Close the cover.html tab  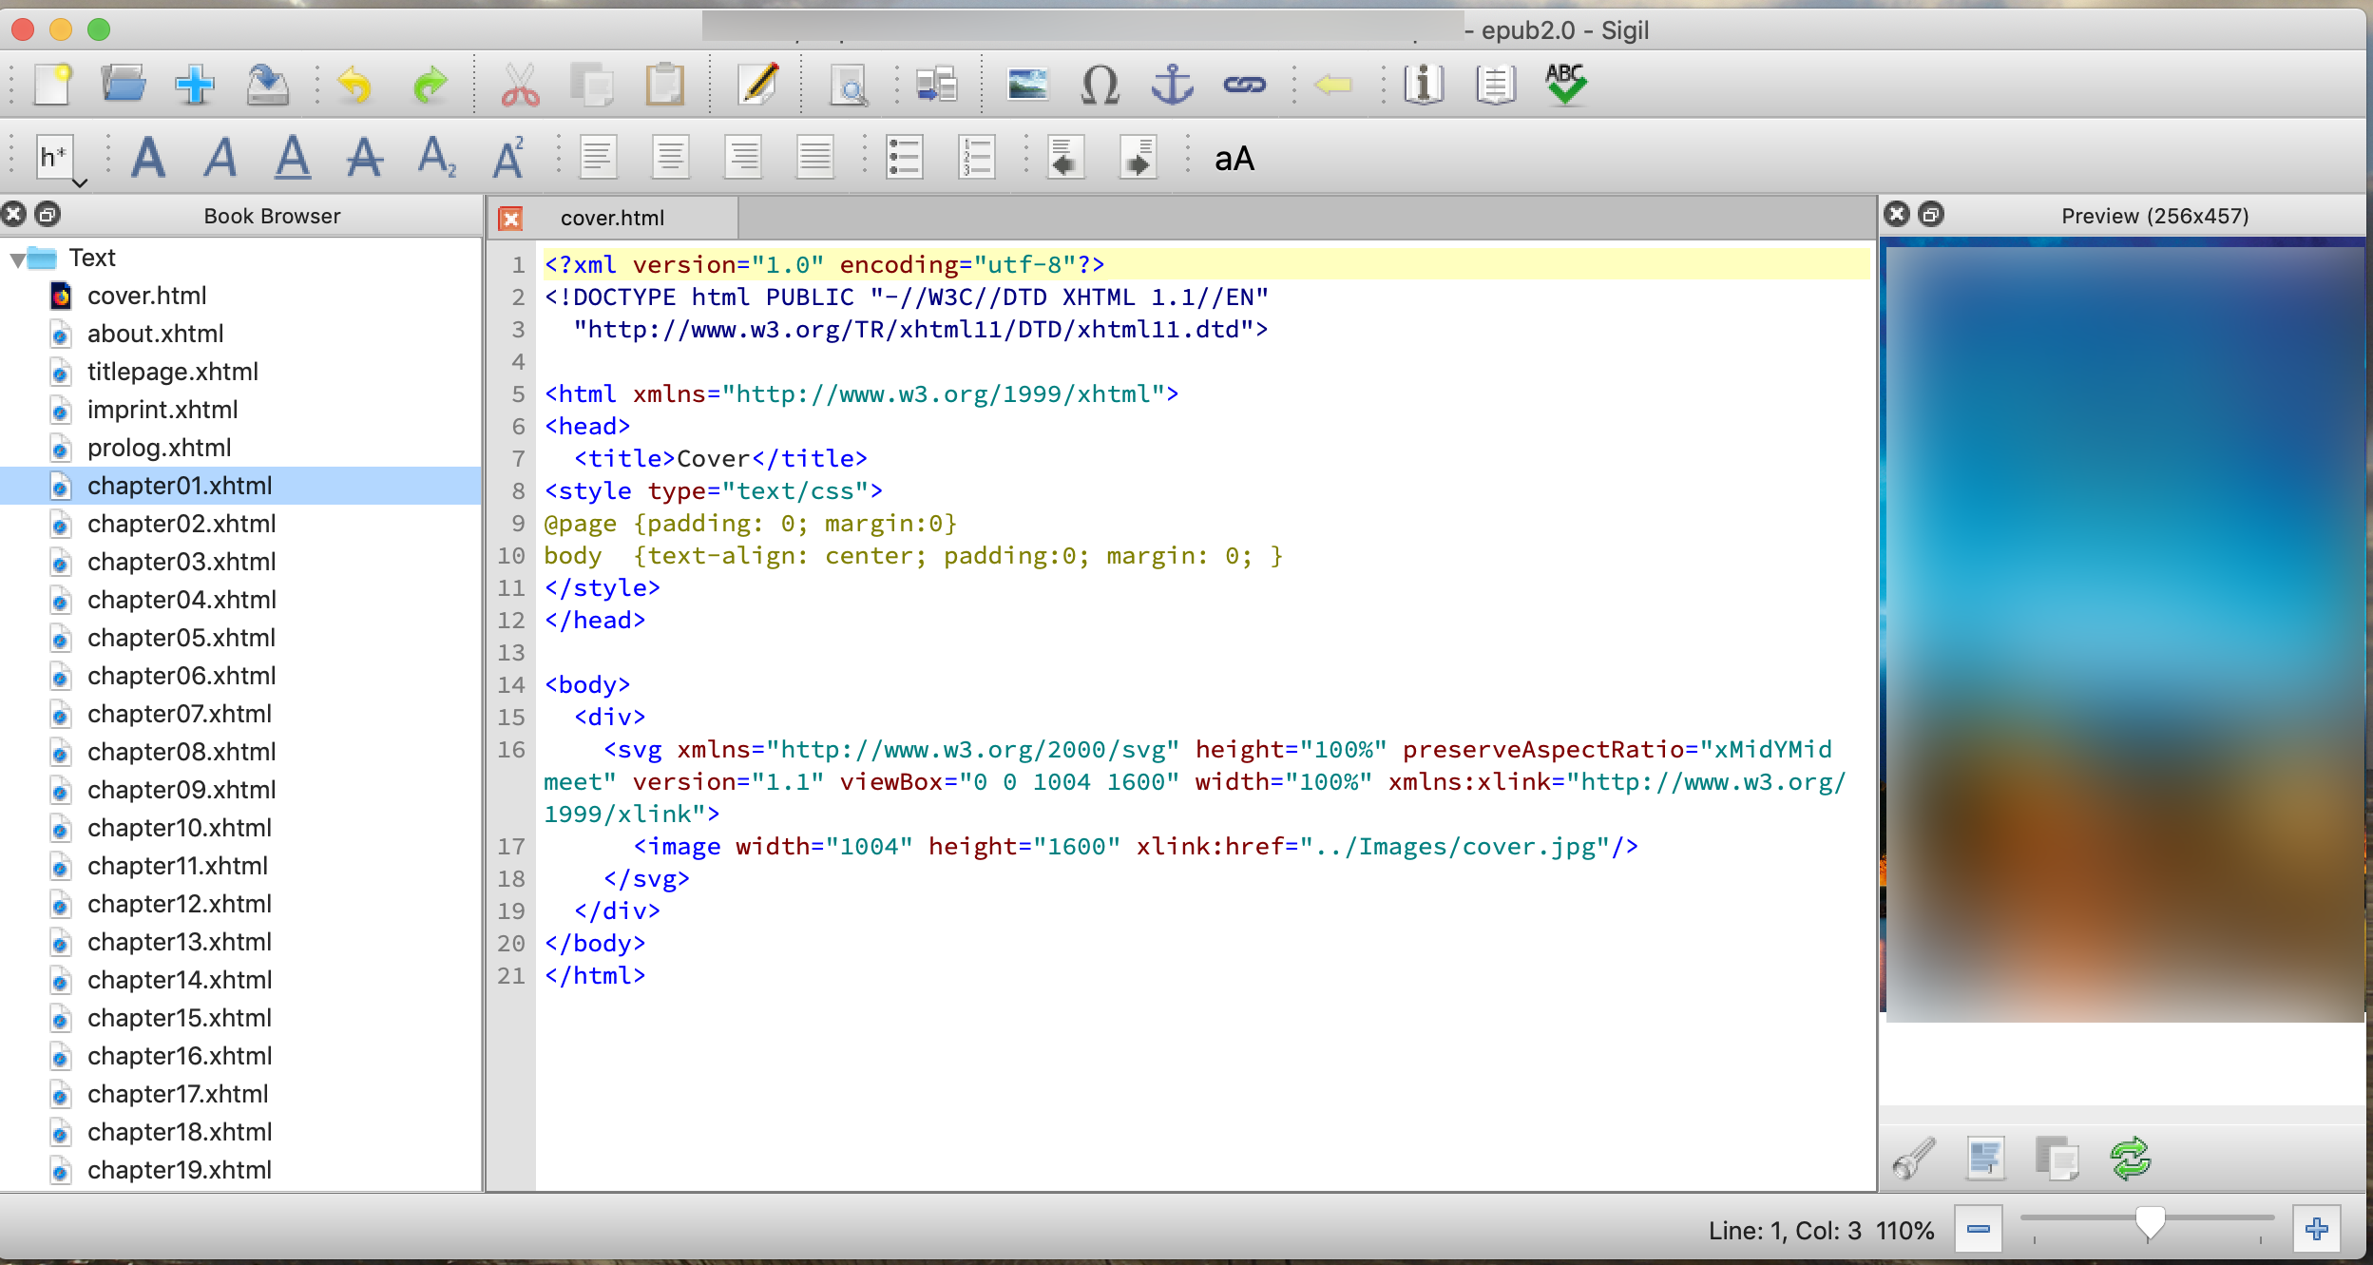click(510, 219)
